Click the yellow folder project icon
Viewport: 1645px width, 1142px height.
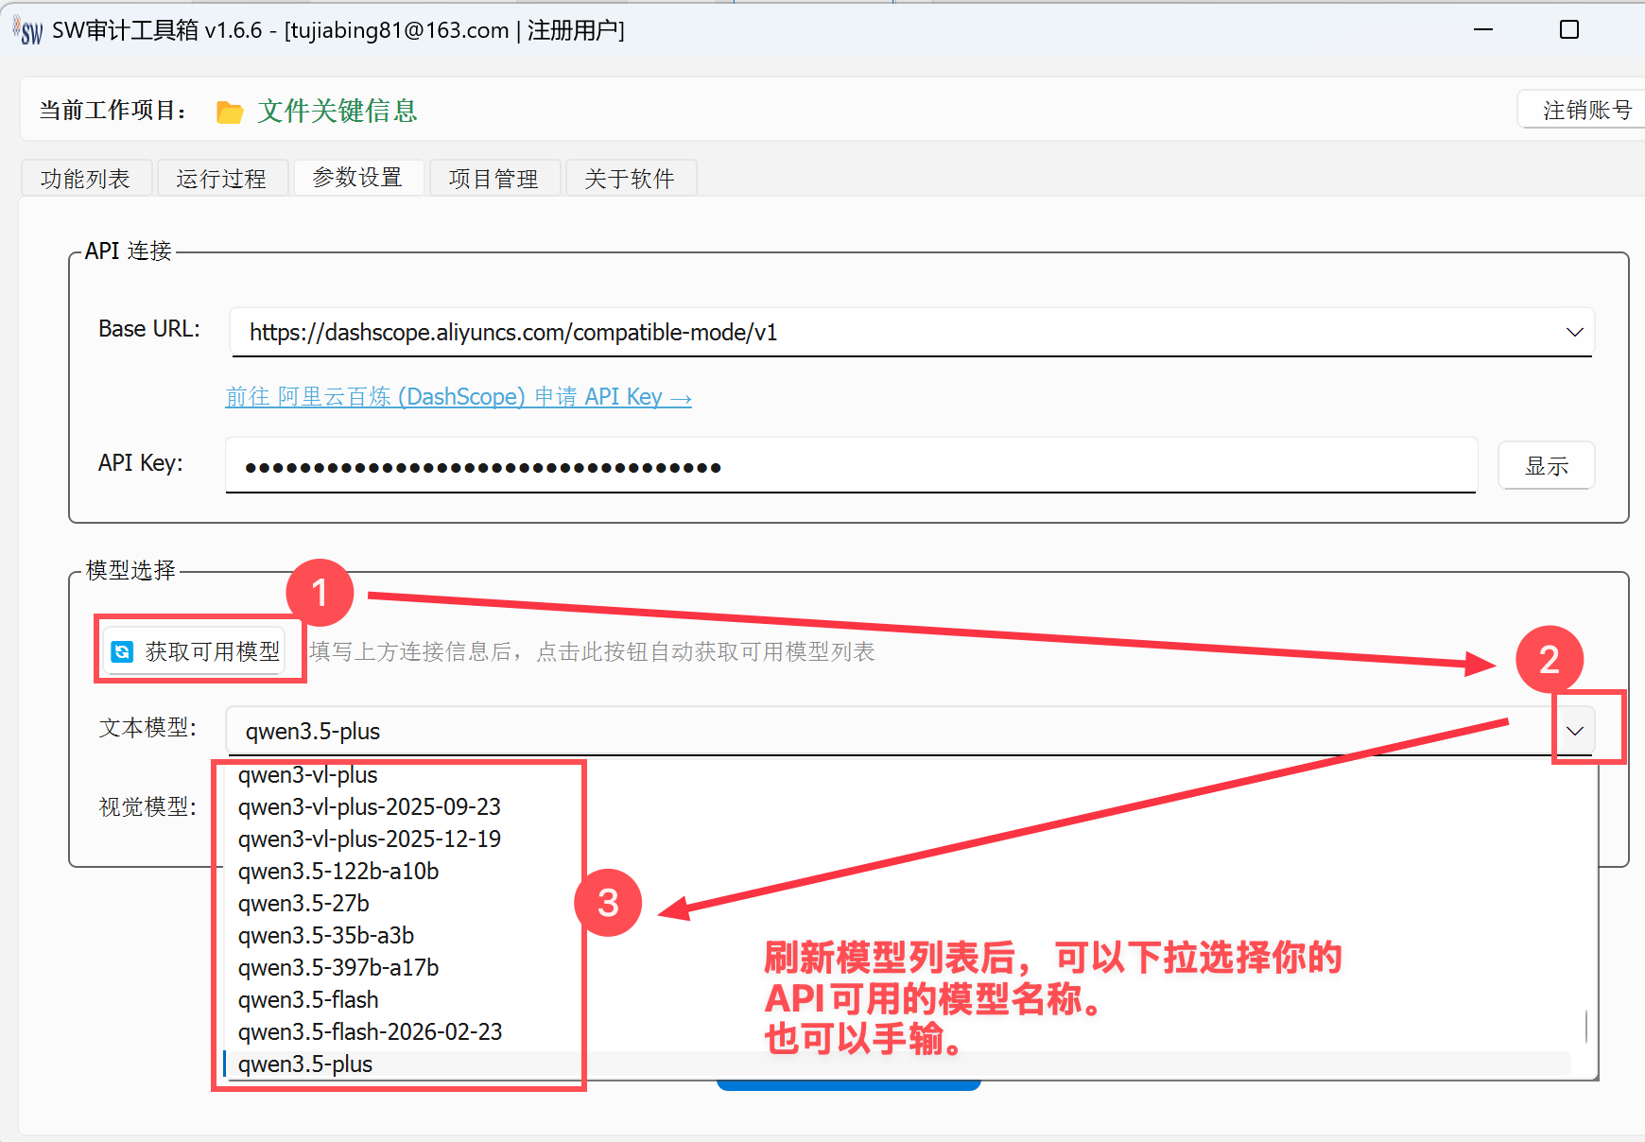[x=229, y=112]
